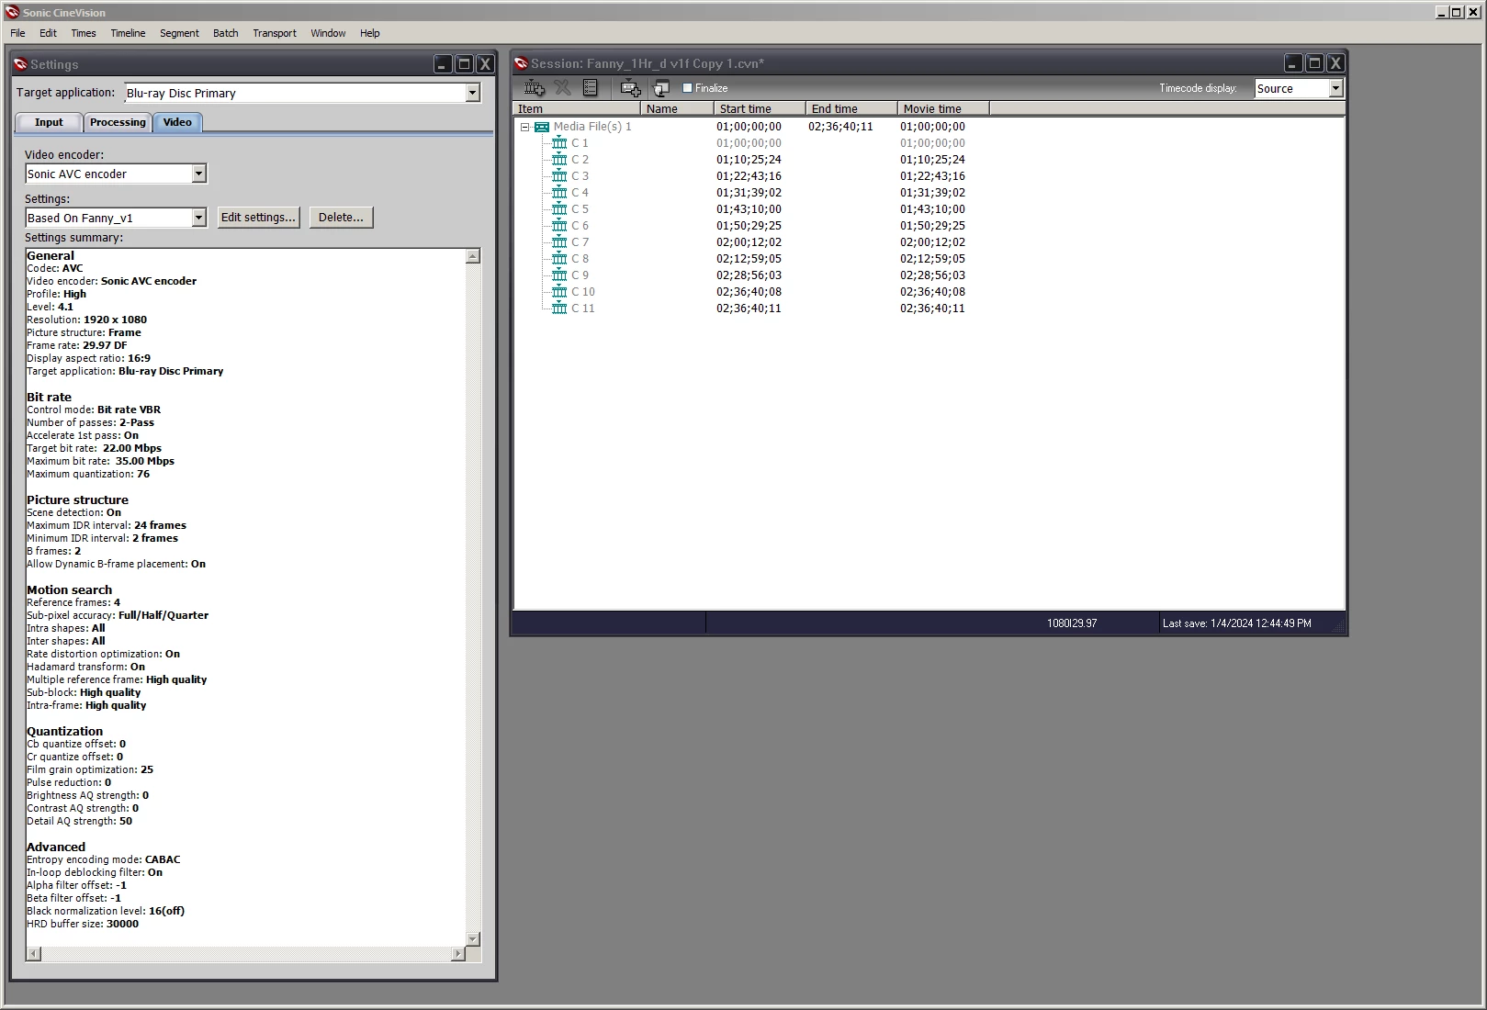Open the Target application dropdown
Viewport: 1487px width, 1010px height.
coord(472,93)
